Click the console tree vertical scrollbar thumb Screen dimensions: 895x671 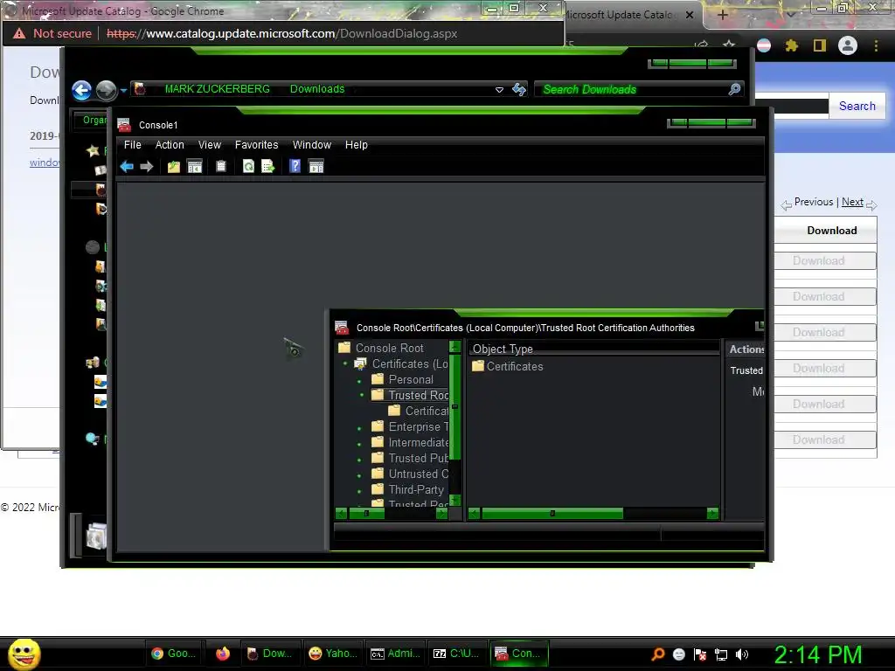(454, 407)
